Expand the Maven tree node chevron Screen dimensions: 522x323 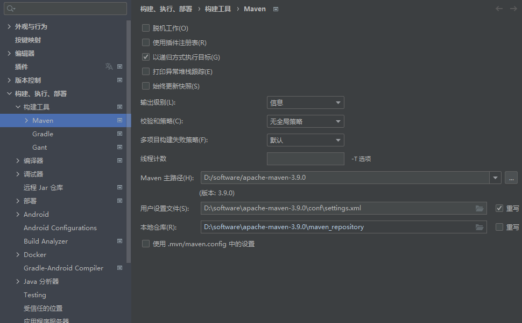(26, 121)
